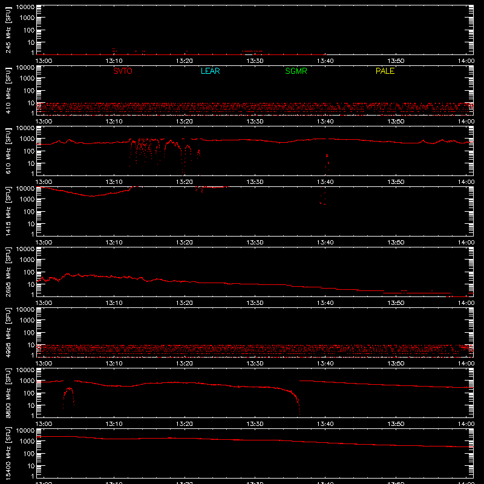Click the 10 y-tick on the 1415 MHz plot
Image resolution: width=484 pixels, height=484 pixels.
pos(31,224)
